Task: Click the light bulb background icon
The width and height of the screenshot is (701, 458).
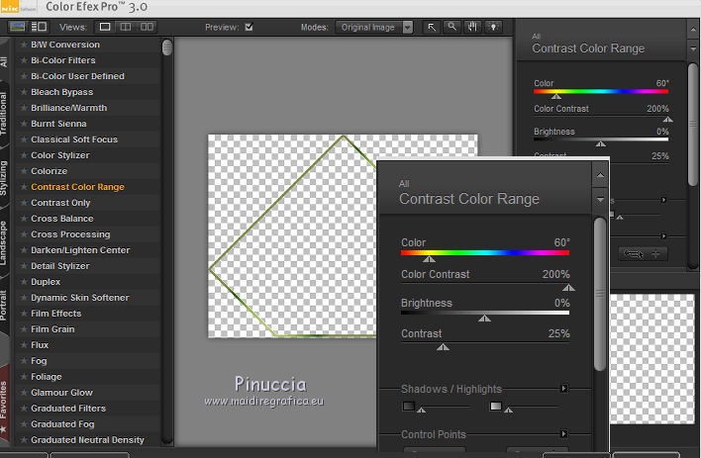Action: pyautogui.click(x=493, y=27)
